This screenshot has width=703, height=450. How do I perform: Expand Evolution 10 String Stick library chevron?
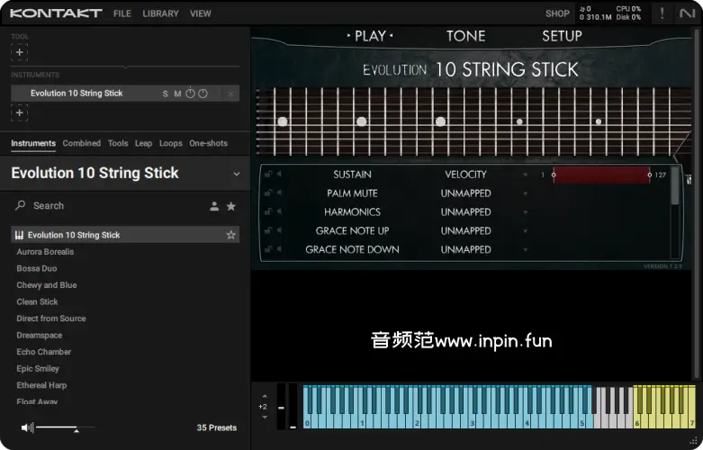[x=237, y=174]
